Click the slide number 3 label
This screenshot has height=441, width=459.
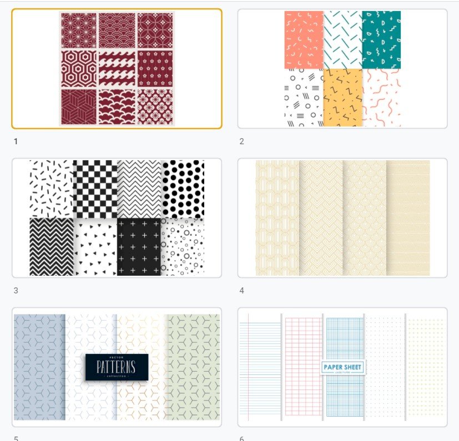[x=16, y=291]
